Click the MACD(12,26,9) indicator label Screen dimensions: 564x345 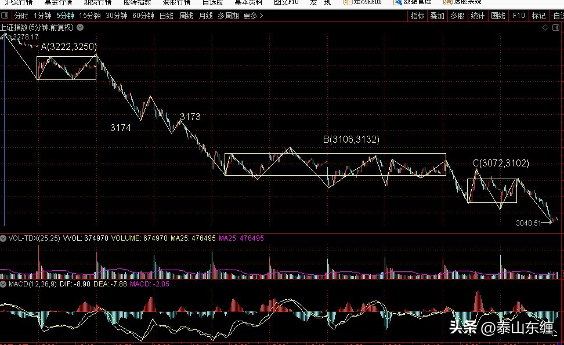pyautogui.click(x=32, y=284)
